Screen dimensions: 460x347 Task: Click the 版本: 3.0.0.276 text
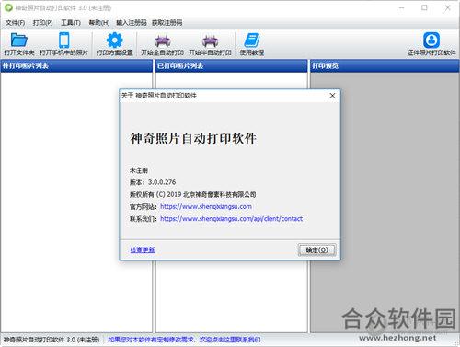[x=153, y=182]
